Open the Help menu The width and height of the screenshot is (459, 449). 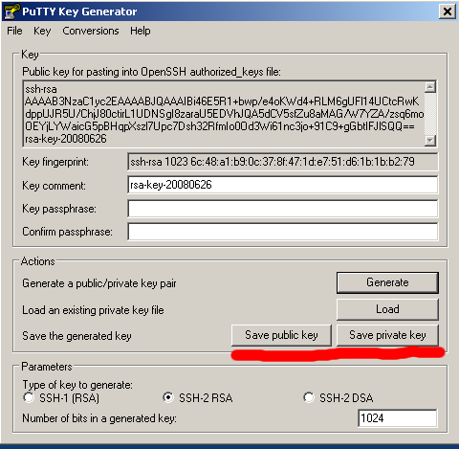[x=141, y=31]
